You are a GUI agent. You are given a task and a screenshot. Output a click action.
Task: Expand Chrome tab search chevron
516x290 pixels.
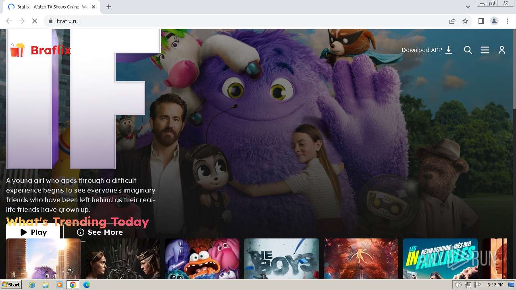468,7
